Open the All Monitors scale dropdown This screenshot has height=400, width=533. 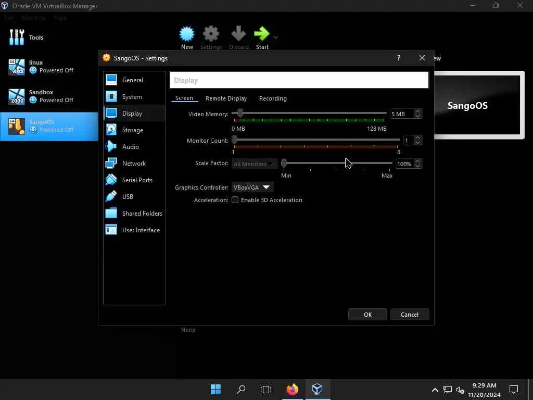tap(254, 164)
